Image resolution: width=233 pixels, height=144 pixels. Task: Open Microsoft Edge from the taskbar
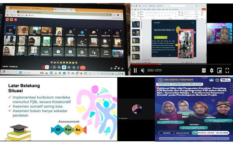60,73
